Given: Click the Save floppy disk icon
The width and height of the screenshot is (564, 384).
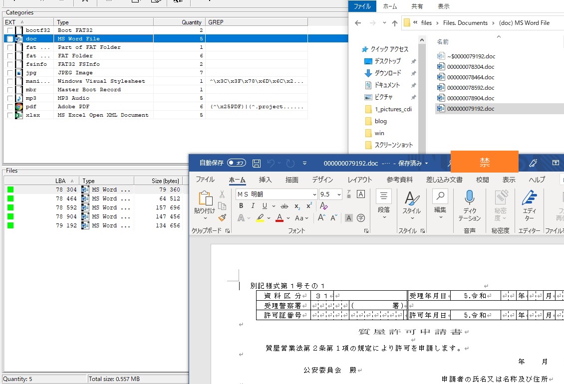Looking at the screenshot, I should tap(257, 163).
